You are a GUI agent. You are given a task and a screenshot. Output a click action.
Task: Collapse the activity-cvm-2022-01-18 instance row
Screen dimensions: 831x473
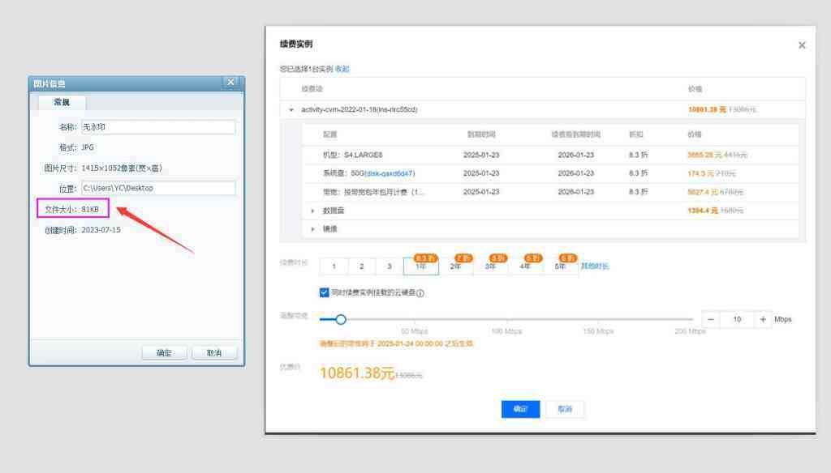[291, 109]
